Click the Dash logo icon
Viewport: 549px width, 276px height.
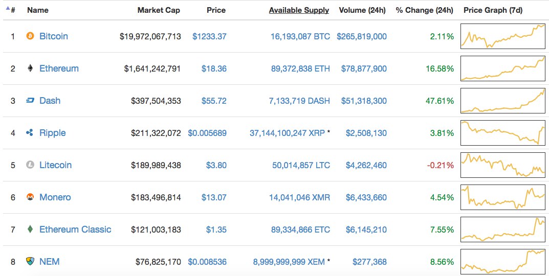click(x=31, y=101)
